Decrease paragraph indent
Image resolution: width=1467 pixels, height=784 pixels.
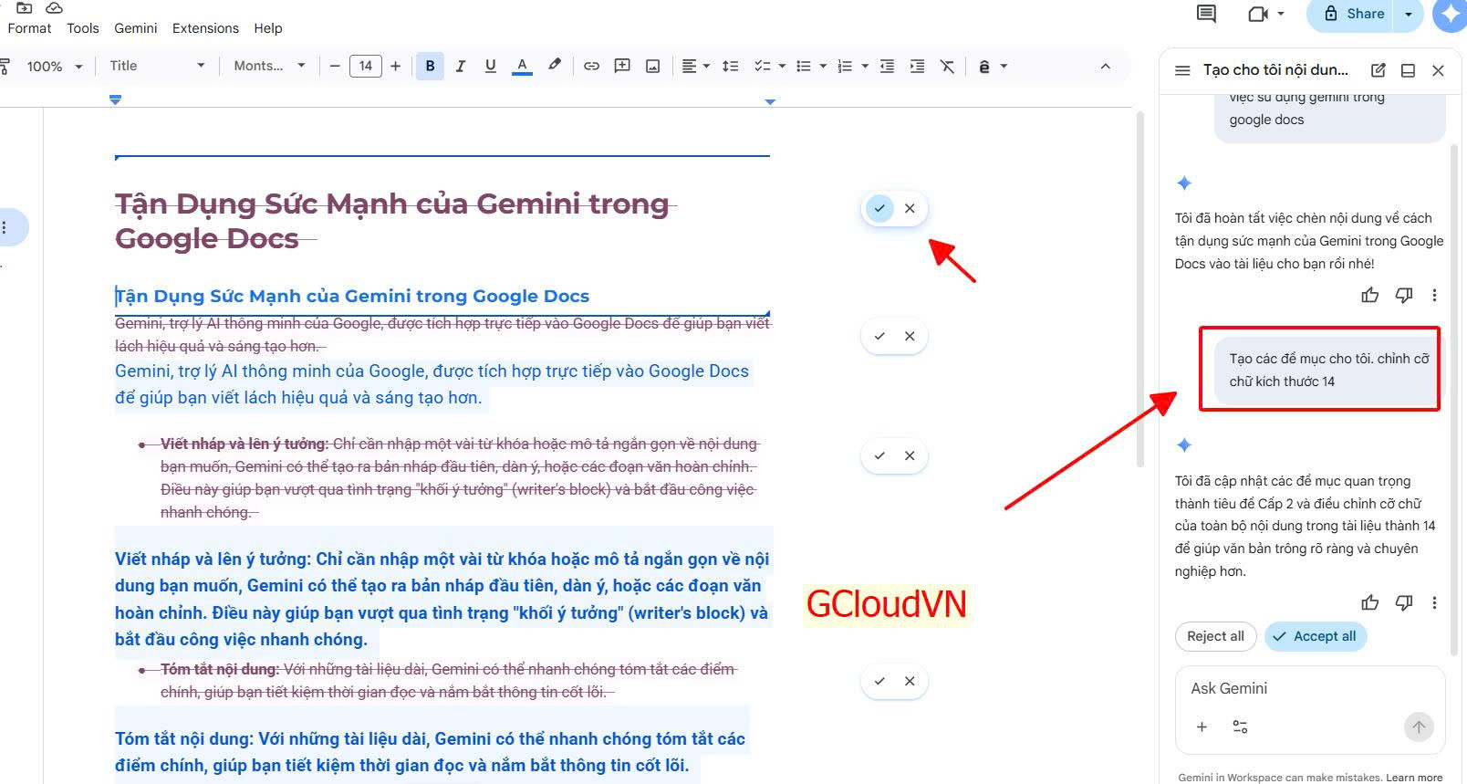pyautogui.click(x=887, y=66)
